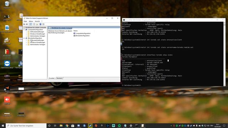This screenshot has height=128, width=228.
Task: Expand Softwareeinstellungen under Computerkonfiguration
Action: tap(26, 32)
